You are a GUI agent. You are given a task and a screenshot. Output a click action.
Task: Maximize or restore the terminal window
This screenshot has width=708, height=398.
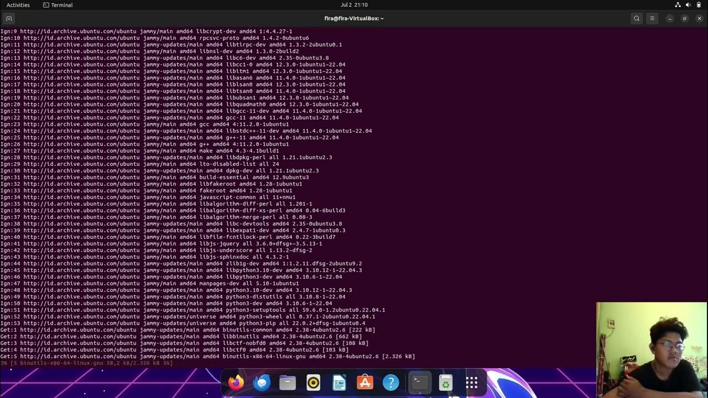684,18
